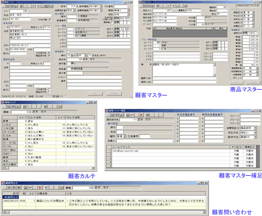Click the 名義人 field in 顧客マスター補足
The width and height of the screenshot is (262, 216).
pyautogui.click(x=144, y=140)
